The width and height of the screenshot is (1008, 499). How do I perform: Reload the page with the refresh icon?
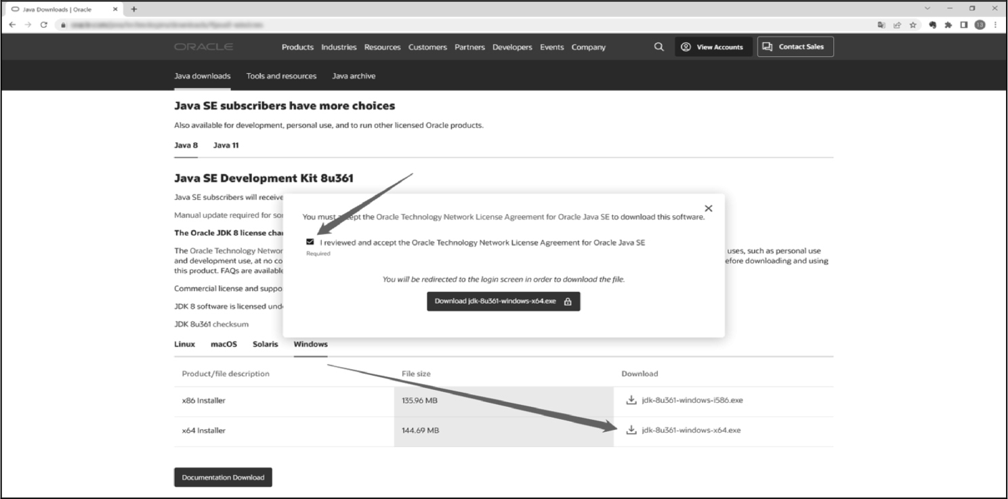tap(44, 24)
